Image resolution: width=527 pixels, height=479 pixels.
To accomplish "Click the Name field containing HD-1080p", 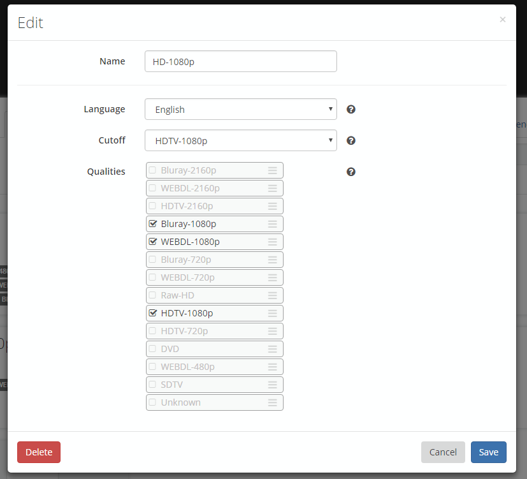I will (x=240, y=61).
